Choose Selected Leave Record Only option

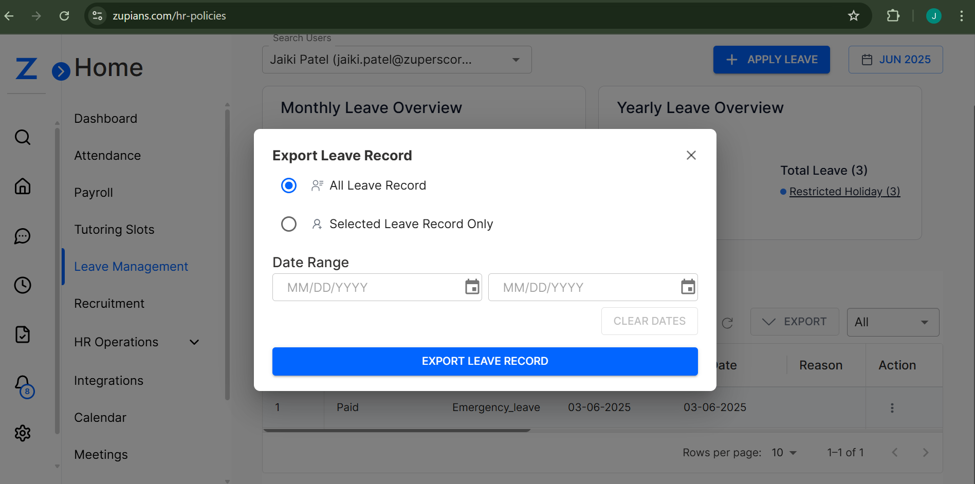point(289,224)
